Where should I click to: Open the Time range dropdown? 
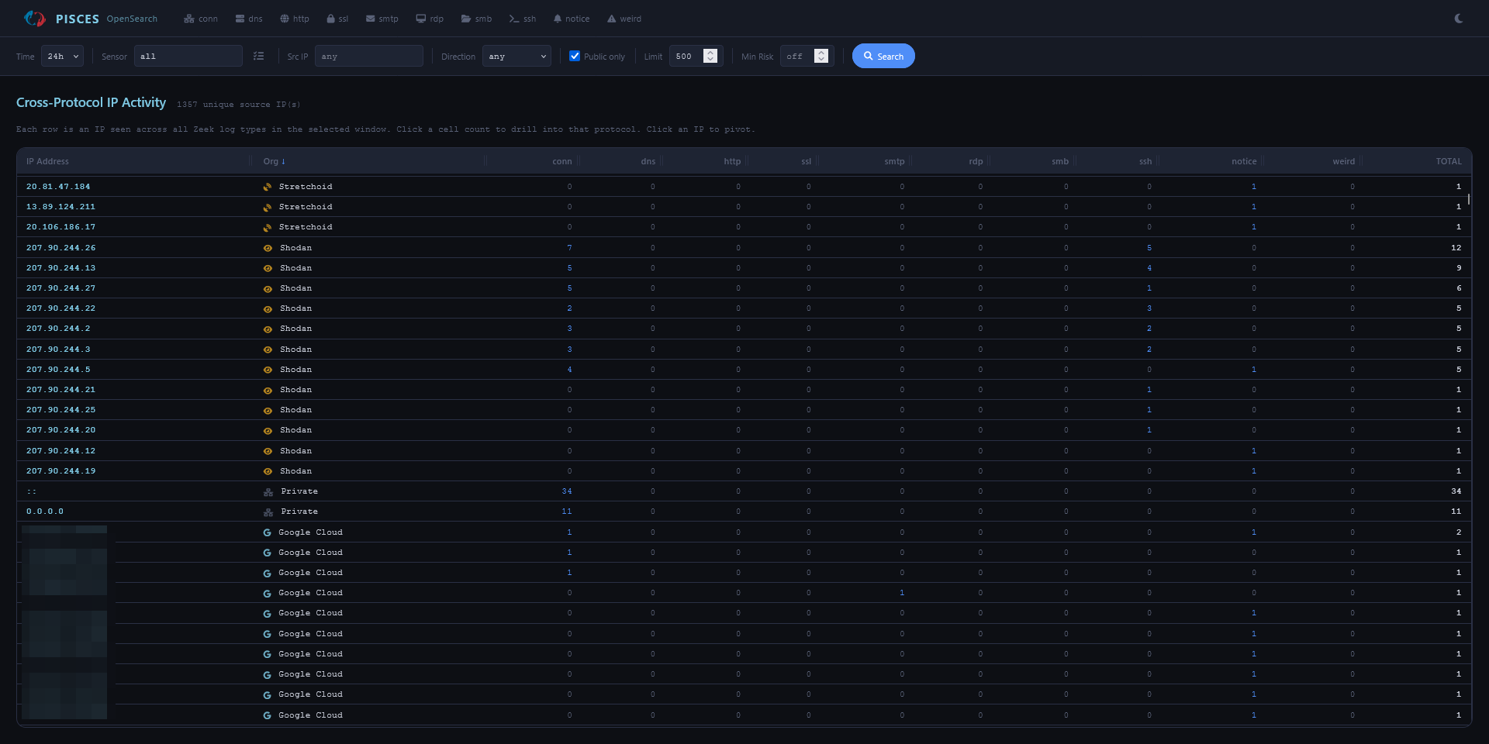point(61,56)
